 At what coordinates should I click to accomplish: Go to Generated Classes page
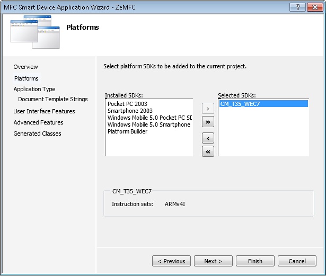[x=37, y=133]
